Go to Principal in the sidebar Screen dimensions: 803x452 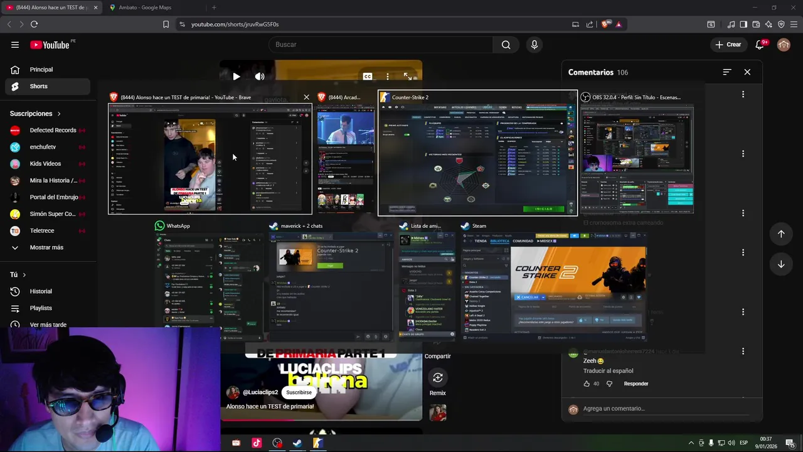[48, 70]
